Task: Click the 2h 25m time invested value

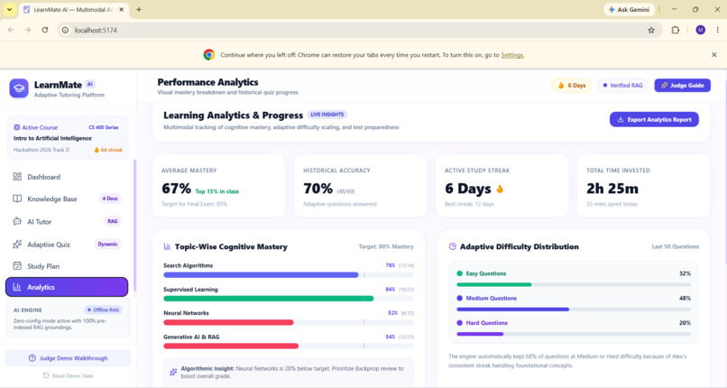Action: pos(612,189)
